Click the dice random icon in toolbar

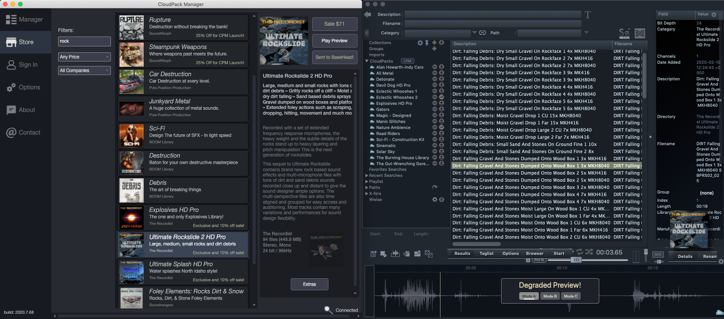429,254
